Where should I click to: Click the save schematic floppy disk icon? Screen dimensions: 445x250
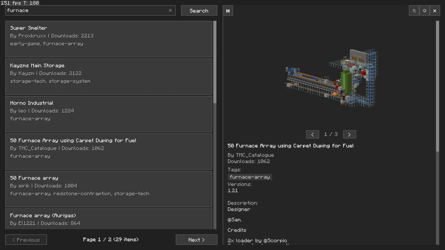click(x=228, y=11)
